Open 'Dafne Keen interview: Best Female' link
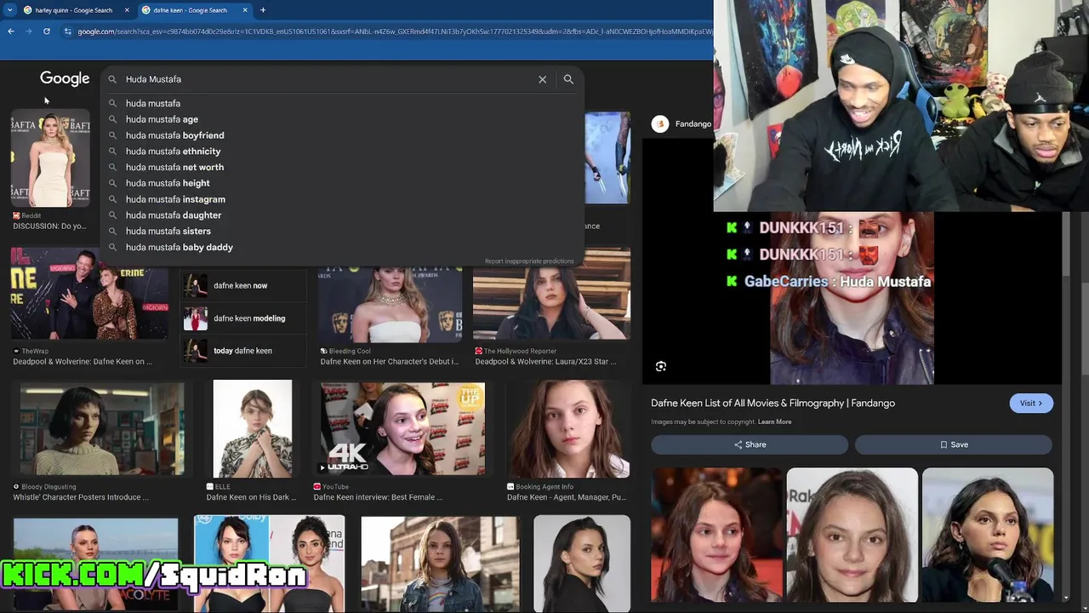The image size is (1089, 613). pyautogui.click(x=378, y=497)
